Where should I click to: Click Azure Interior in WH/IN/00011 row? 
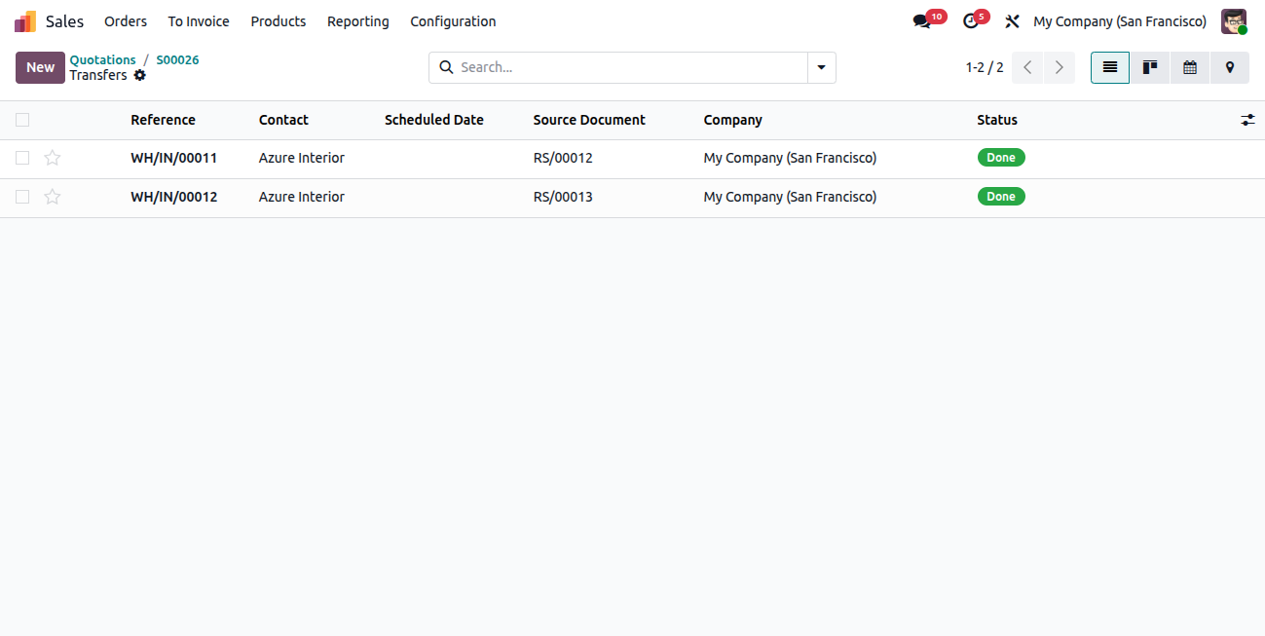click(x=302, y=158)
